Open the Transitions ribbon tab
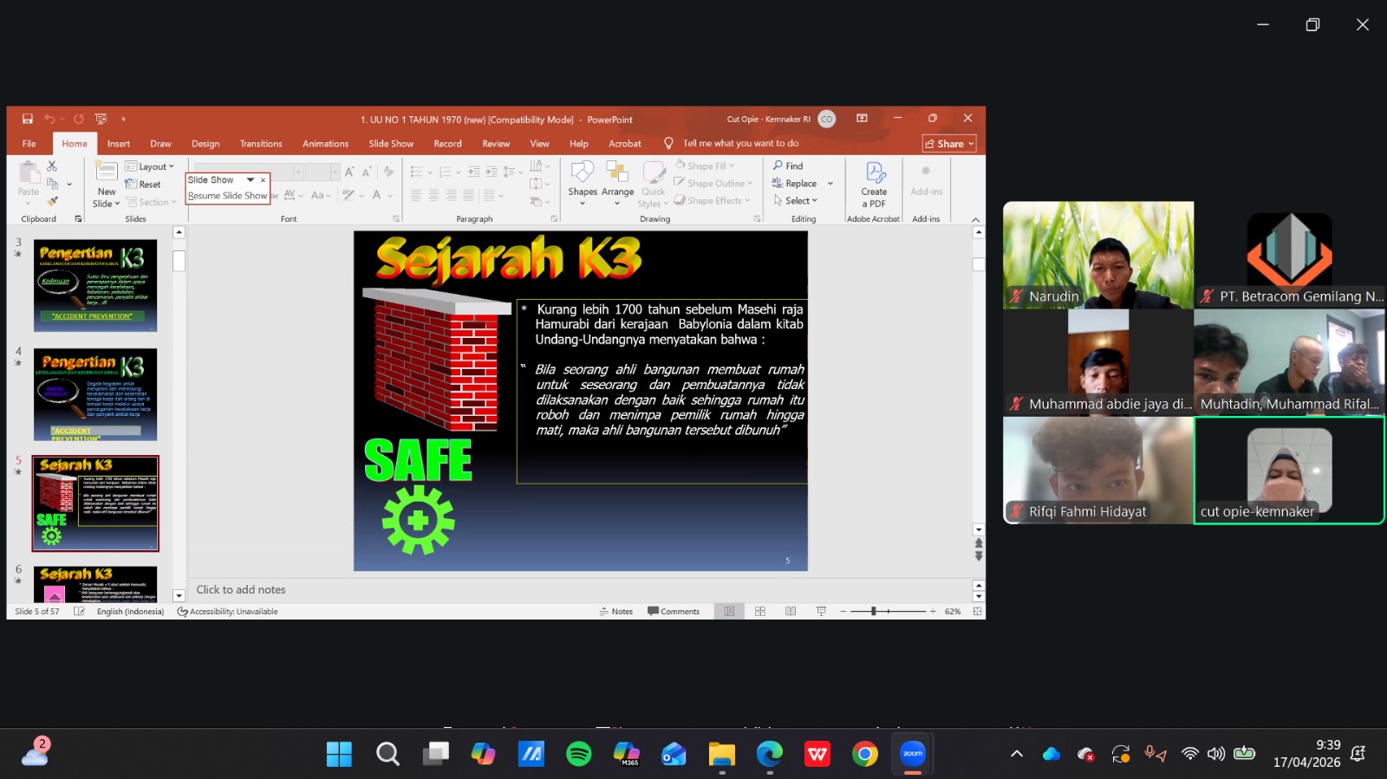Viewport: 1387px width, 779px height. pos(261,144)
